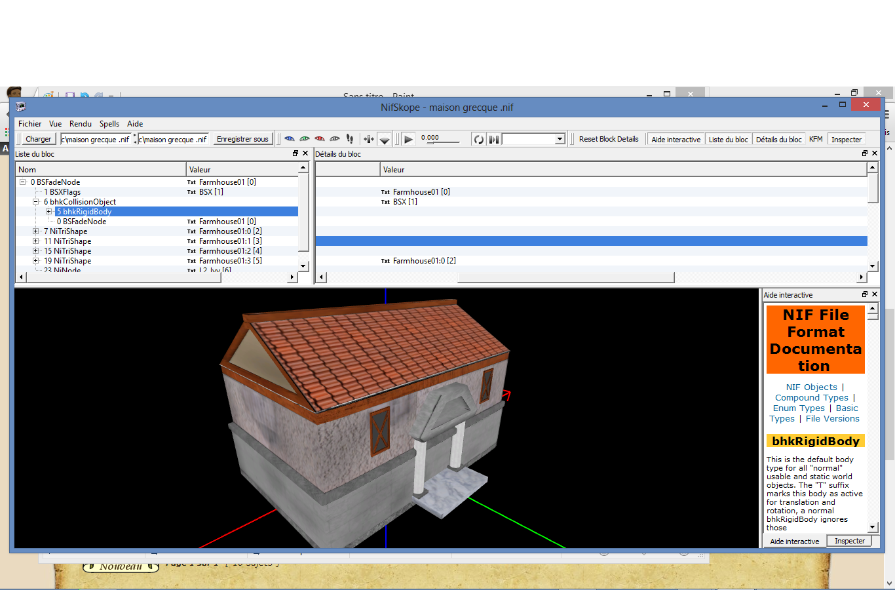The image size is (895, 590).
Task: Close the Aide interactive panel
Action: pos(875,294)
